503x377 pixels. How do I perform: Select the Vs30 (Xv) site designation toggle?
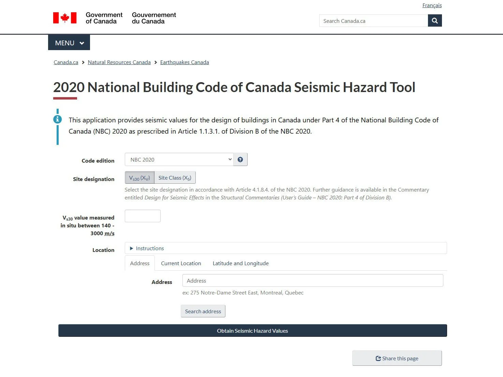[139, 178]
